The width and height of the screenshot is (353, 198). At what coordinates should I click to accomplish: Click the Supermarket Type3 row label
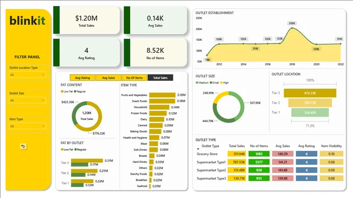point(211,178)
